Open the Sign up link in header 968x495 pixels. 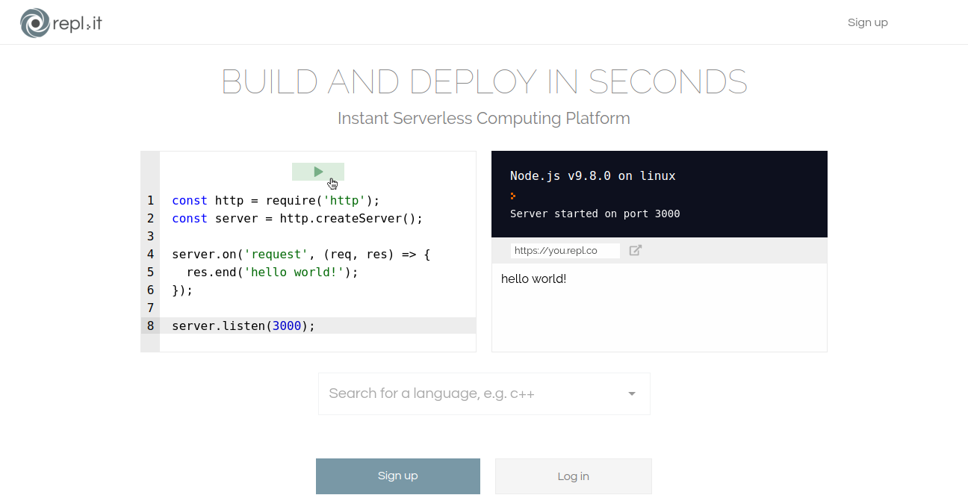coord(867,22)
